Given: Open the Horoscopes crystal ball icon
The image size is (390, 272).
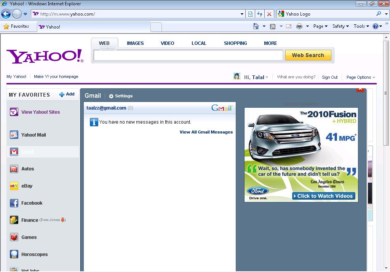Looking at the screenshot, I should click(x=14, y=255).
